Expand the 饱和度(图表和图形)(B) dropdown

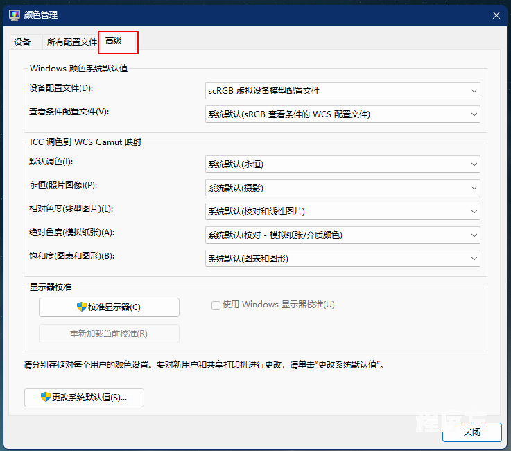343,258
